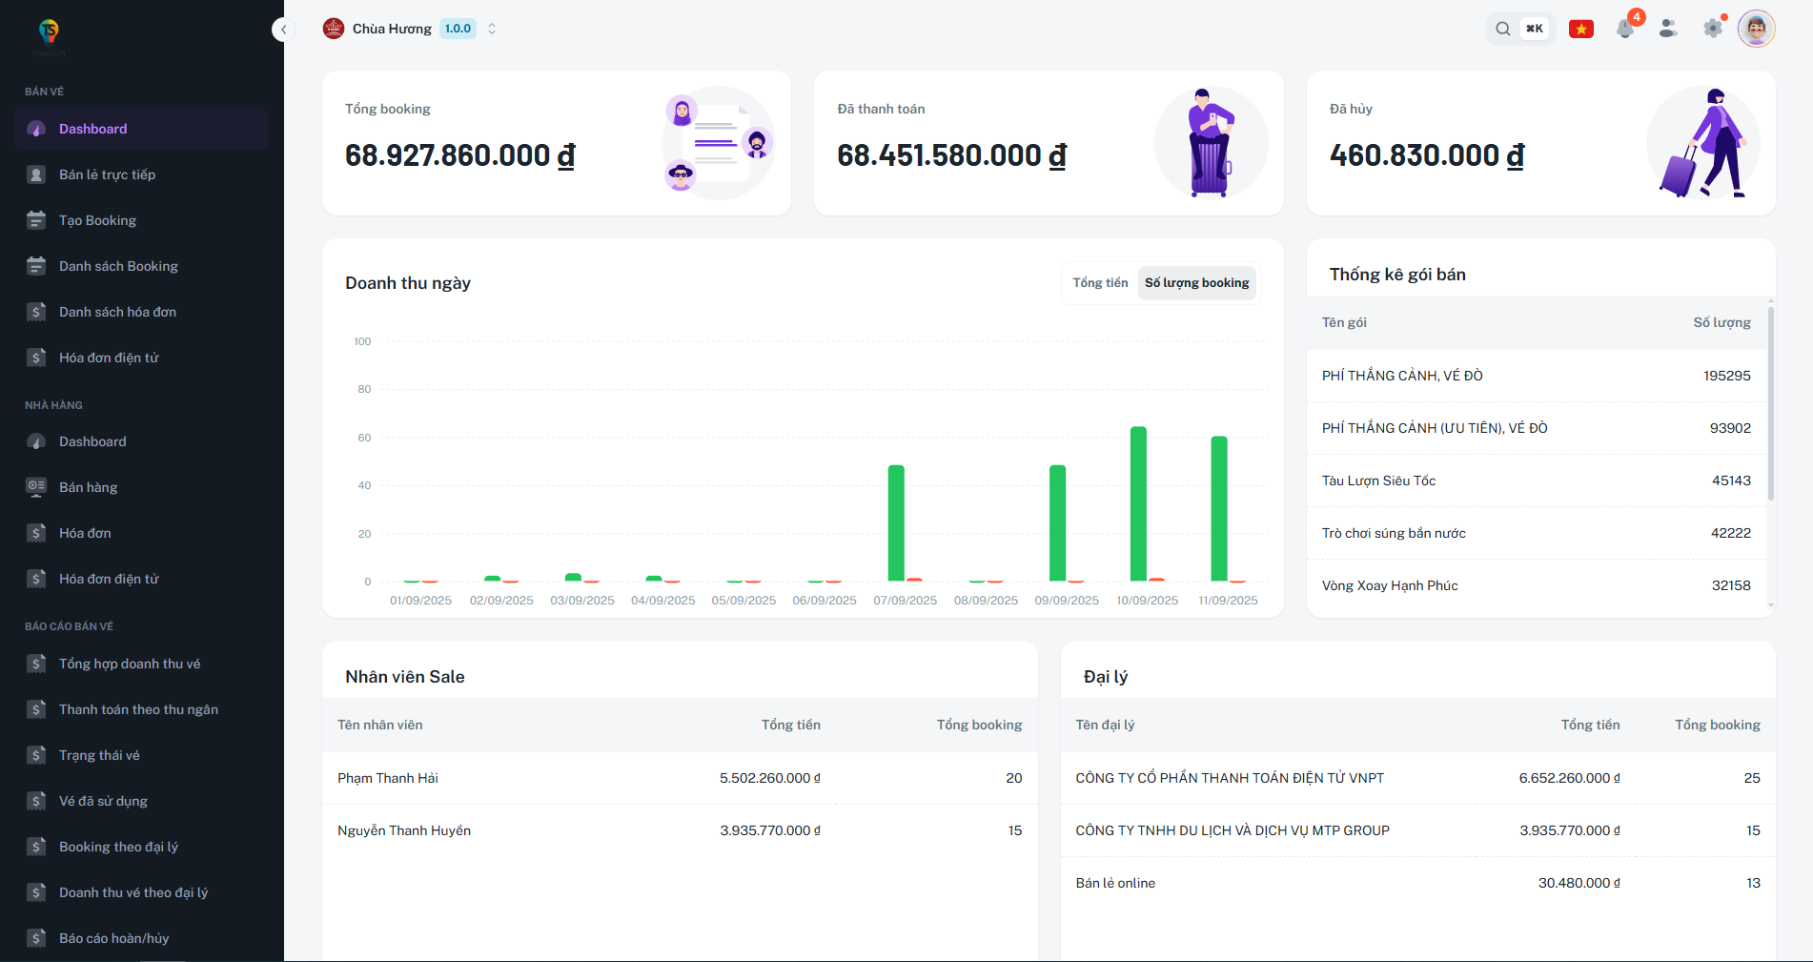Enable Số lượng booking chart mode
The width and height of the screenshot is (1813, 962).
1196,282
